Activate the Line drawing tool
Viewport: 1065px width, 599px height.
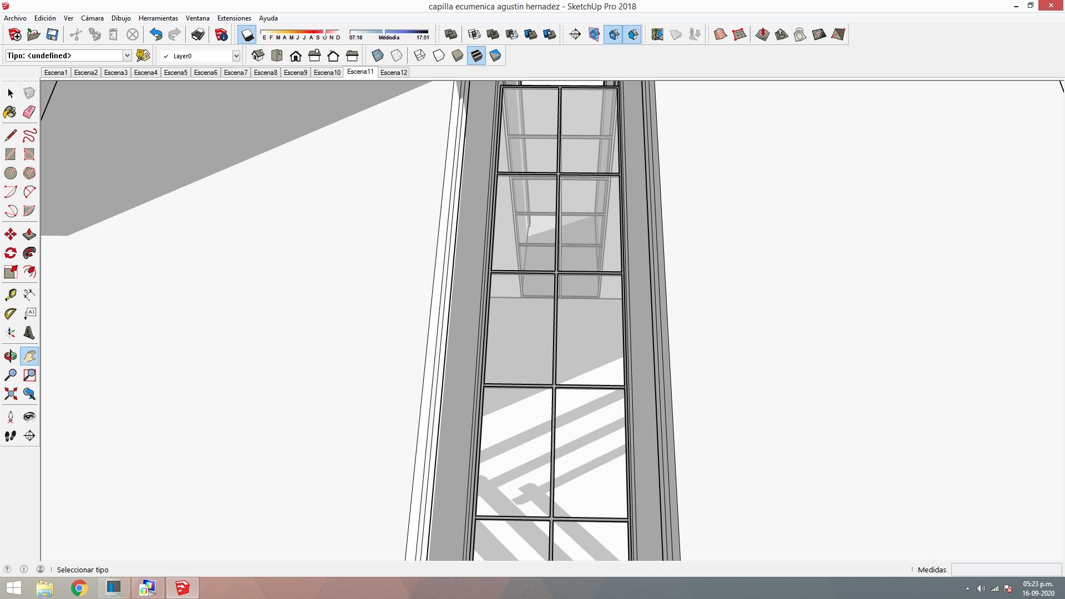tap(10, 135)
